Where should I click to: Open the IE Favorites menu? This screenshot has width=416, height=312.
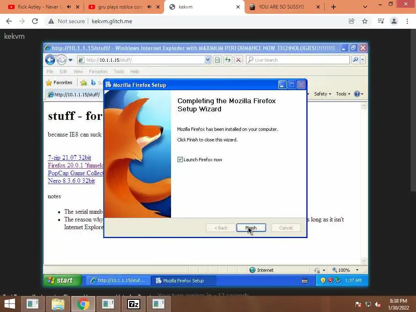pyautogui.click(x=98, y=71)
